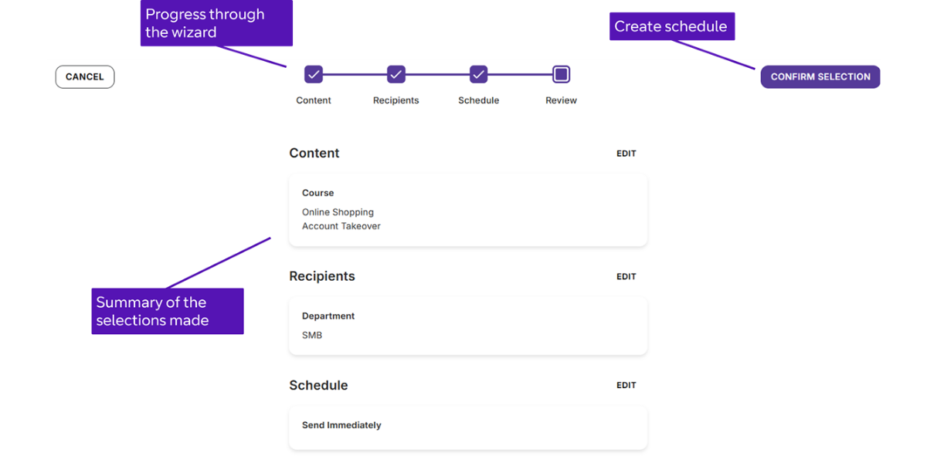Click the progress connector between Schedule and Review
Screen dimensions: 927x463
[519, 74]
